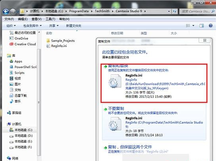Image resolution: width=216 pixels, height=161 pixels.
Task: Click the Back navigation arrow button
Action: point(6,11)
